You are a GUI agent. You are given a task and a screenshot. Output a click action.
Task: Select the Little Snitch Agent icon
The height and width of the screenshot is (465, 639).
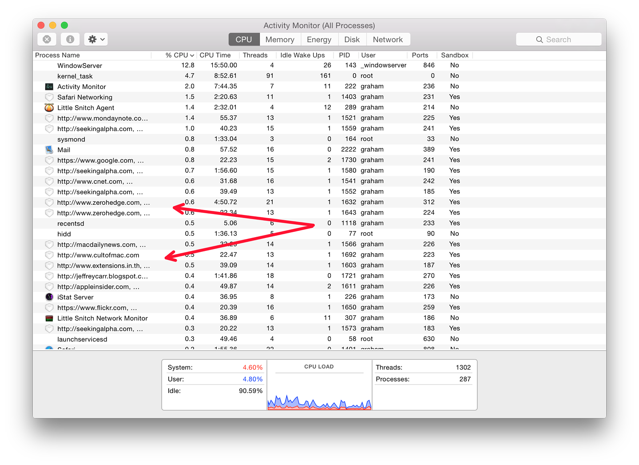click(x=49, y=107)
